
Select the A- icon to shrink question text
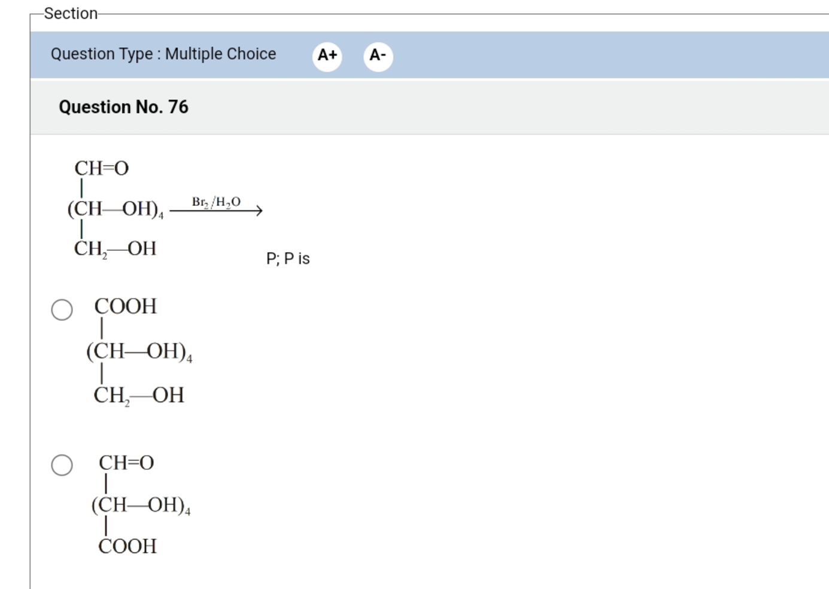tap(378, 55)
